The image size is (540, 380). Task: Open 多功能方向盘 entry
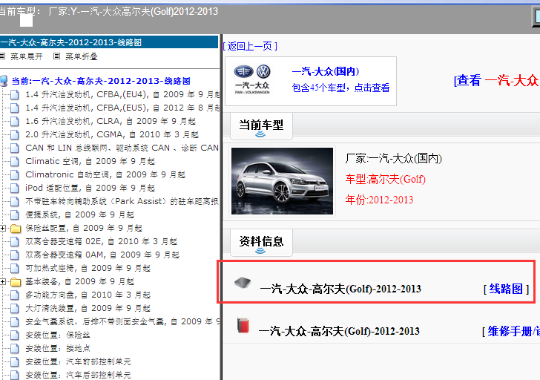(88, 295)
